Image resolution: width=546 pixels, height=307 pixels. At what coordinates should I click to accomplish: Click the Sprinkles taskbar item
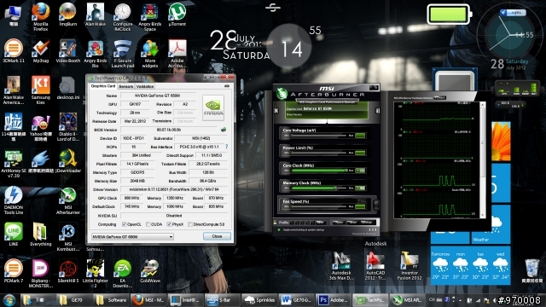pyautogui.click(x=260, y=300)
